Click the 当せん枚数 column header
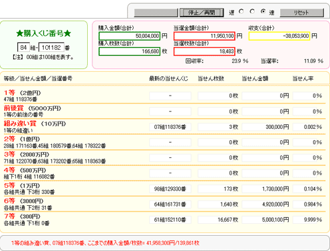 [211, 78]
